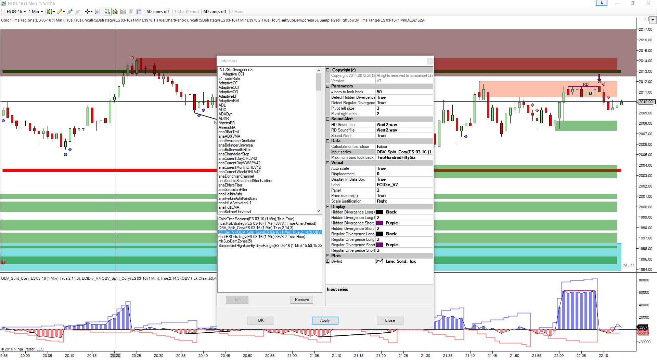Click the green plug connect icon
Image resolution: width=657 pixels, height=360 pixels.
pyautogui.click(x=70, y=12)
